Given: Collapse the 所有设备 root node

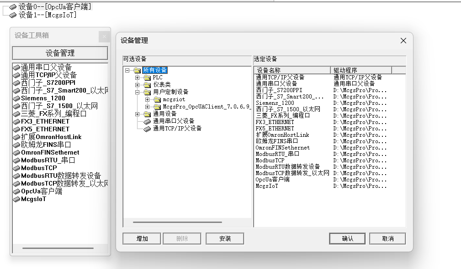Looking at the screenshot, I should pos(127,70).
